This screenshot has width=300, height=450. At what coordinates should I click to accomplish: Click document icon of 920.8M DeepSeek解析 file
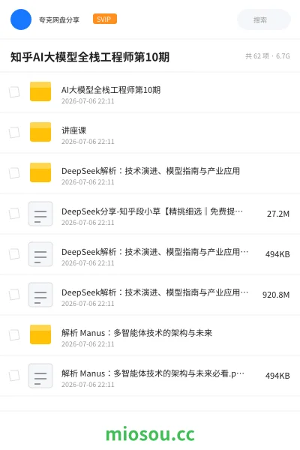(x=40, y=295)
